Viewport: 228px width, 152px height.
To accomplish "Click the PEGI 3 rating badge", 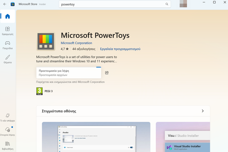I will pyautogui.click(x=40, y=91).
